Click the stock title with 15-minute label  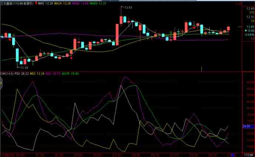pos(17,3)
